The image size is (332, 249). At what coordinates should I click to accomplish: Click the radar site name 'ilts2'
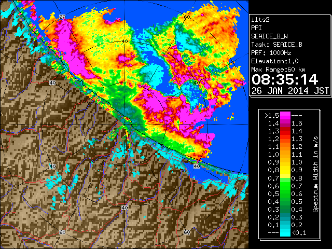tap(260, 20)
